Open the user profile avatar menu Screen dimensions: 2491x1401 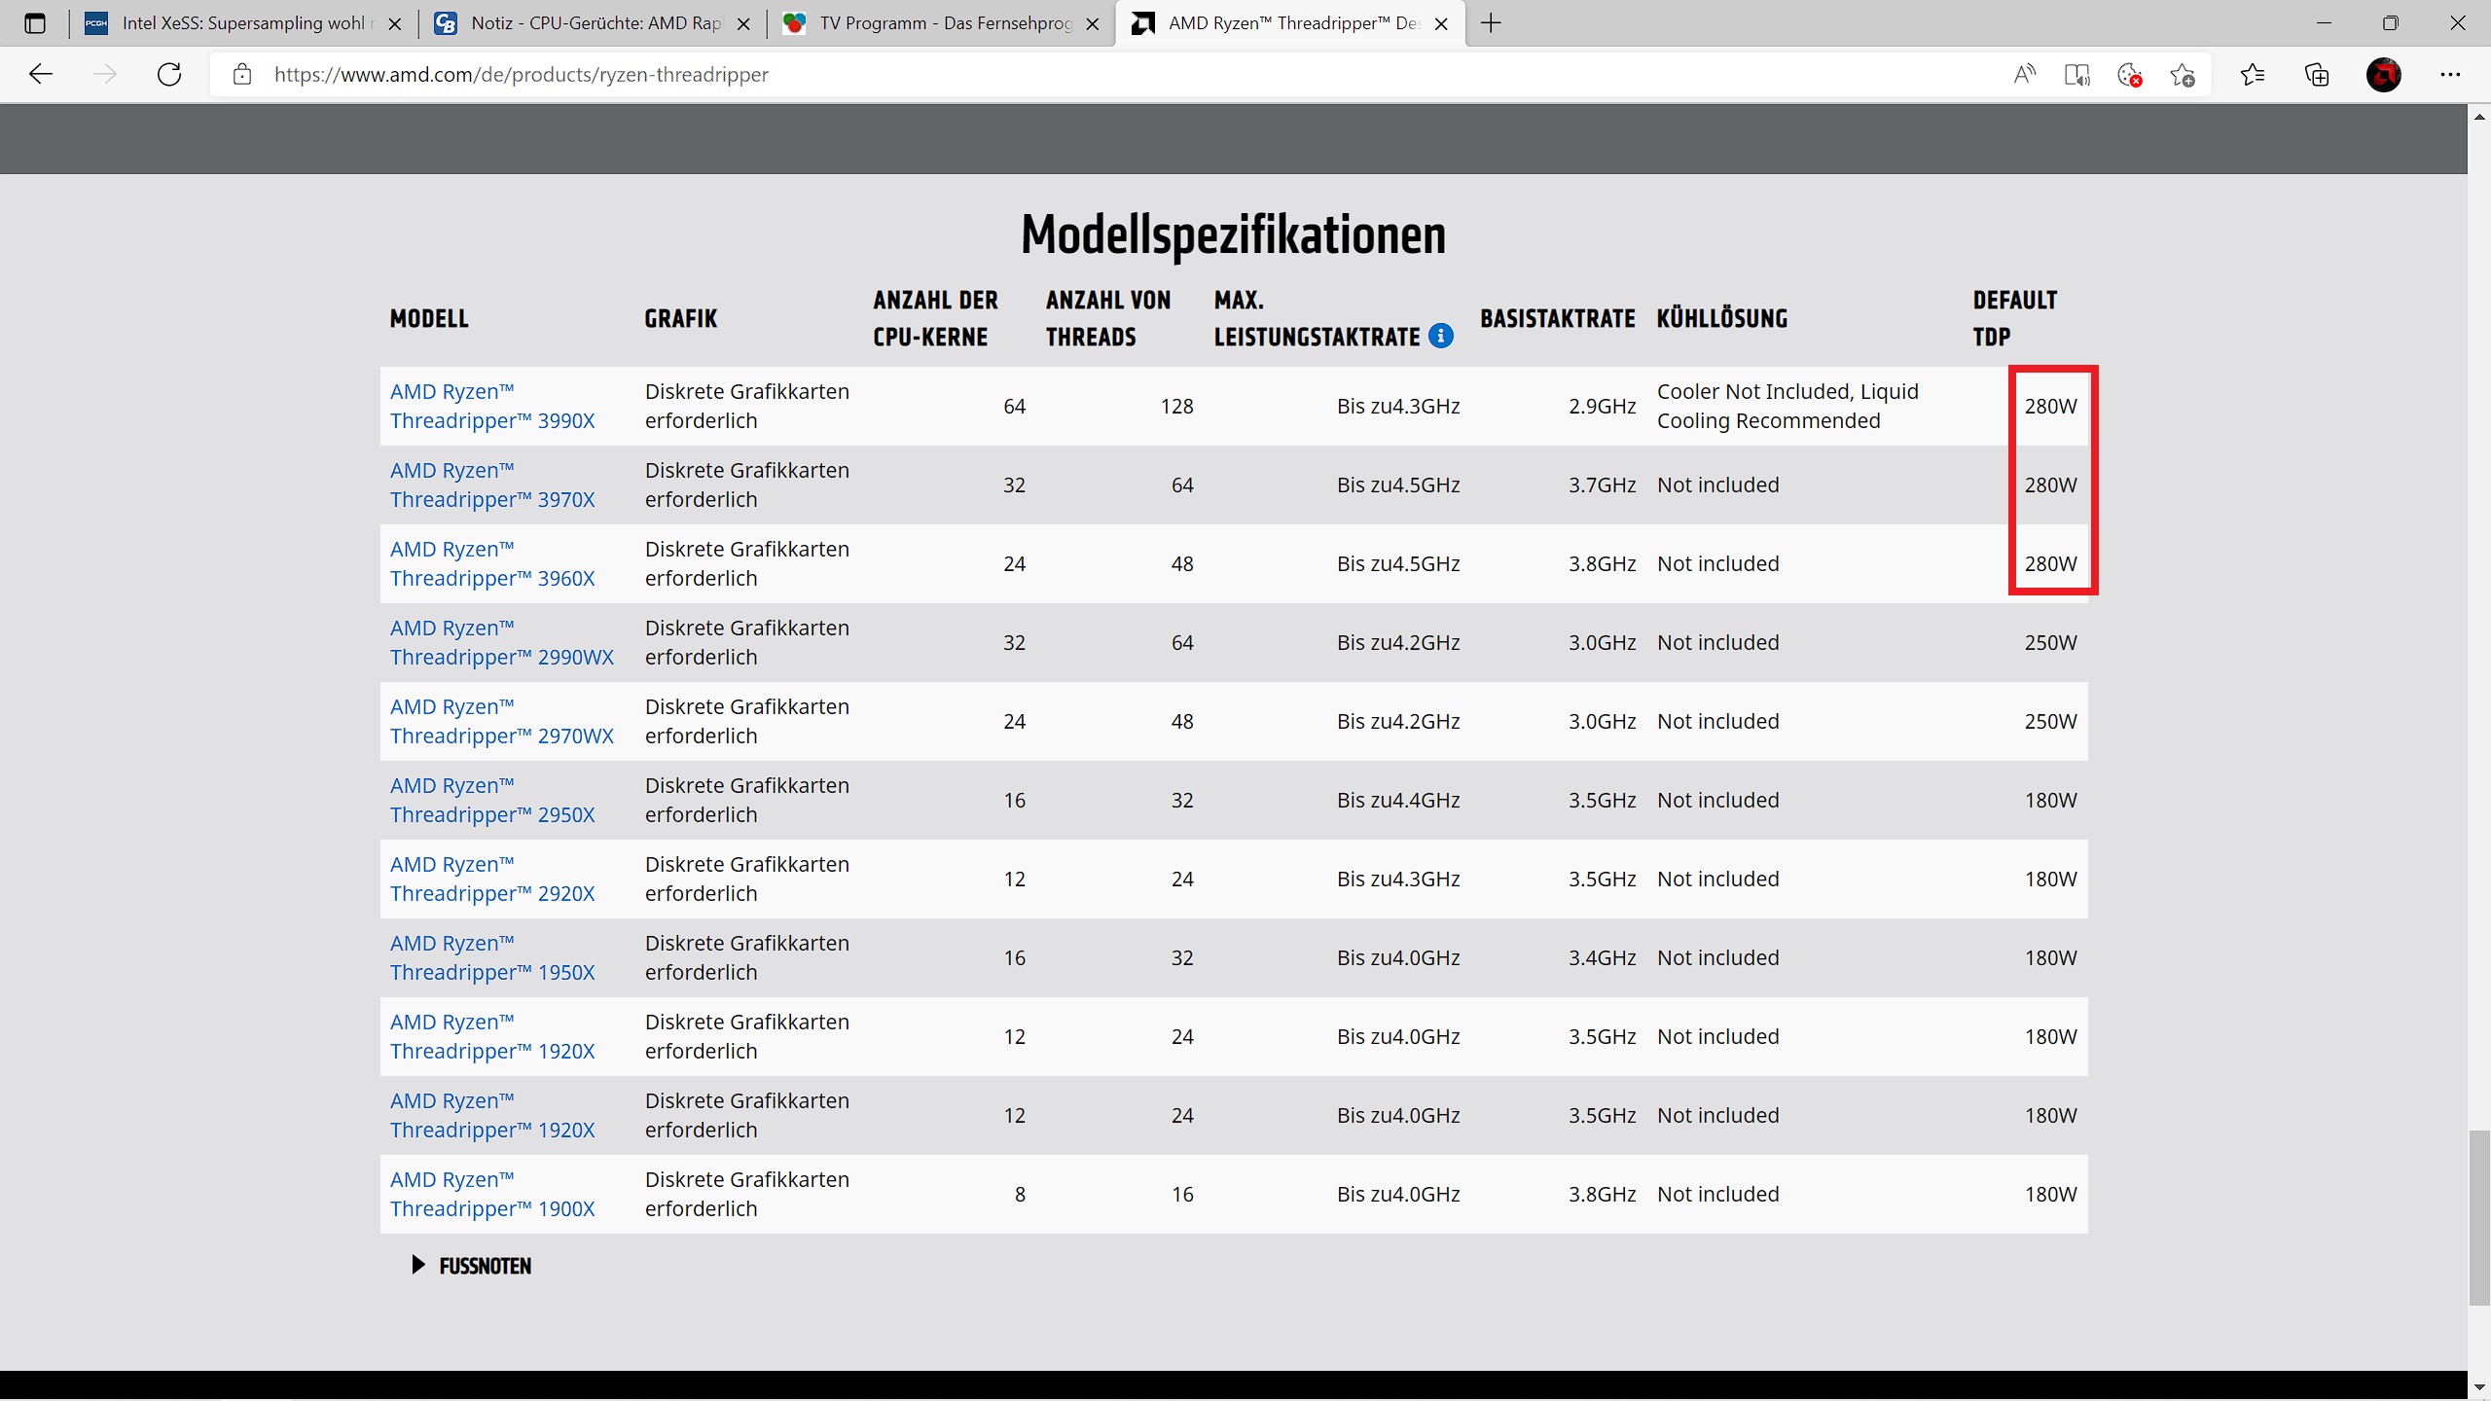[x=2384, y=75]
